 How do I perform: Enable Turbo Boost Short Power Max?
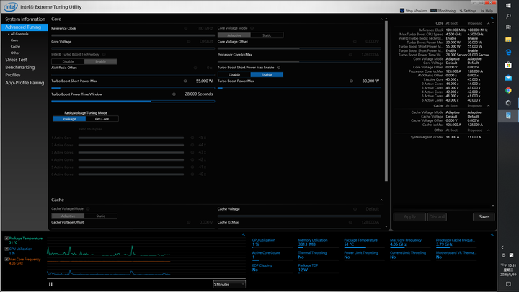[267, 75]
